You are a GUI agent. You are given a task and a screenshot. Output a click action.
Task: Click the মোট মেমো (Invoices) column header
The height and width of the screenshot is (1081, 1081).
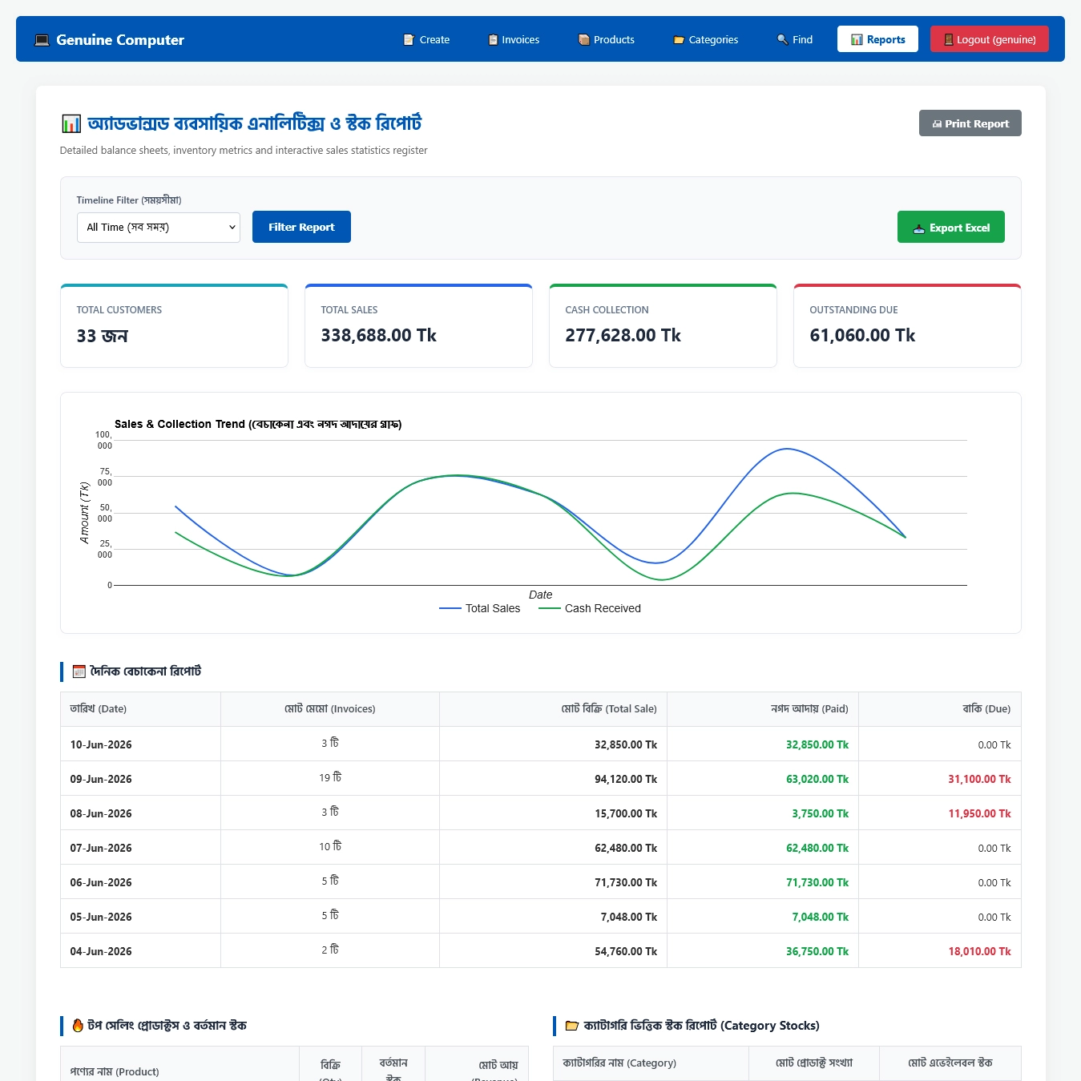[330, 709]
